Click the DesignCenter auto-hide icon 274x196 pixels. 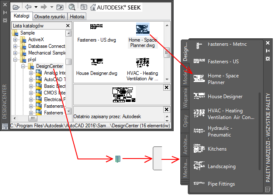[5, 12]
